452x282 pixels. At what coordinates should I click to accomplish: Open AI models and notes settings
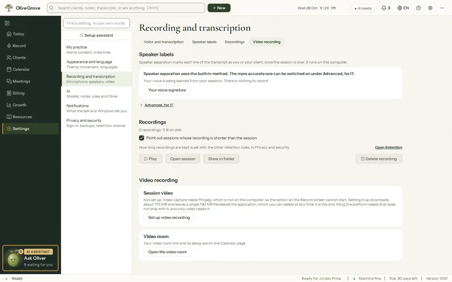97,94
